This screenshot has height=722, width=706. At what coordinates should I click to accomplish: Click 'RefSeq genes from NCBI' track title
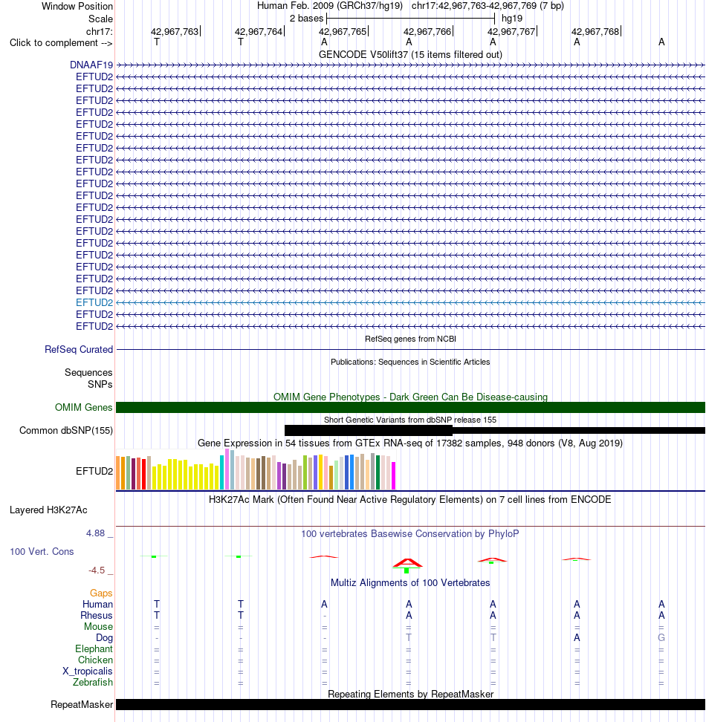click(410, 339)
